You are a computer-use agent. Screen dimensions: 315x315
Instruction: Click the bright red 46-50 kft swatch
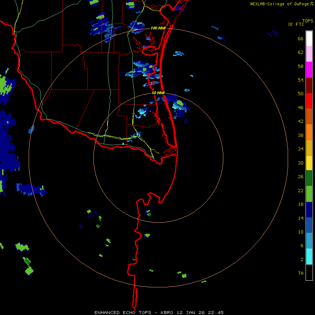309,101
